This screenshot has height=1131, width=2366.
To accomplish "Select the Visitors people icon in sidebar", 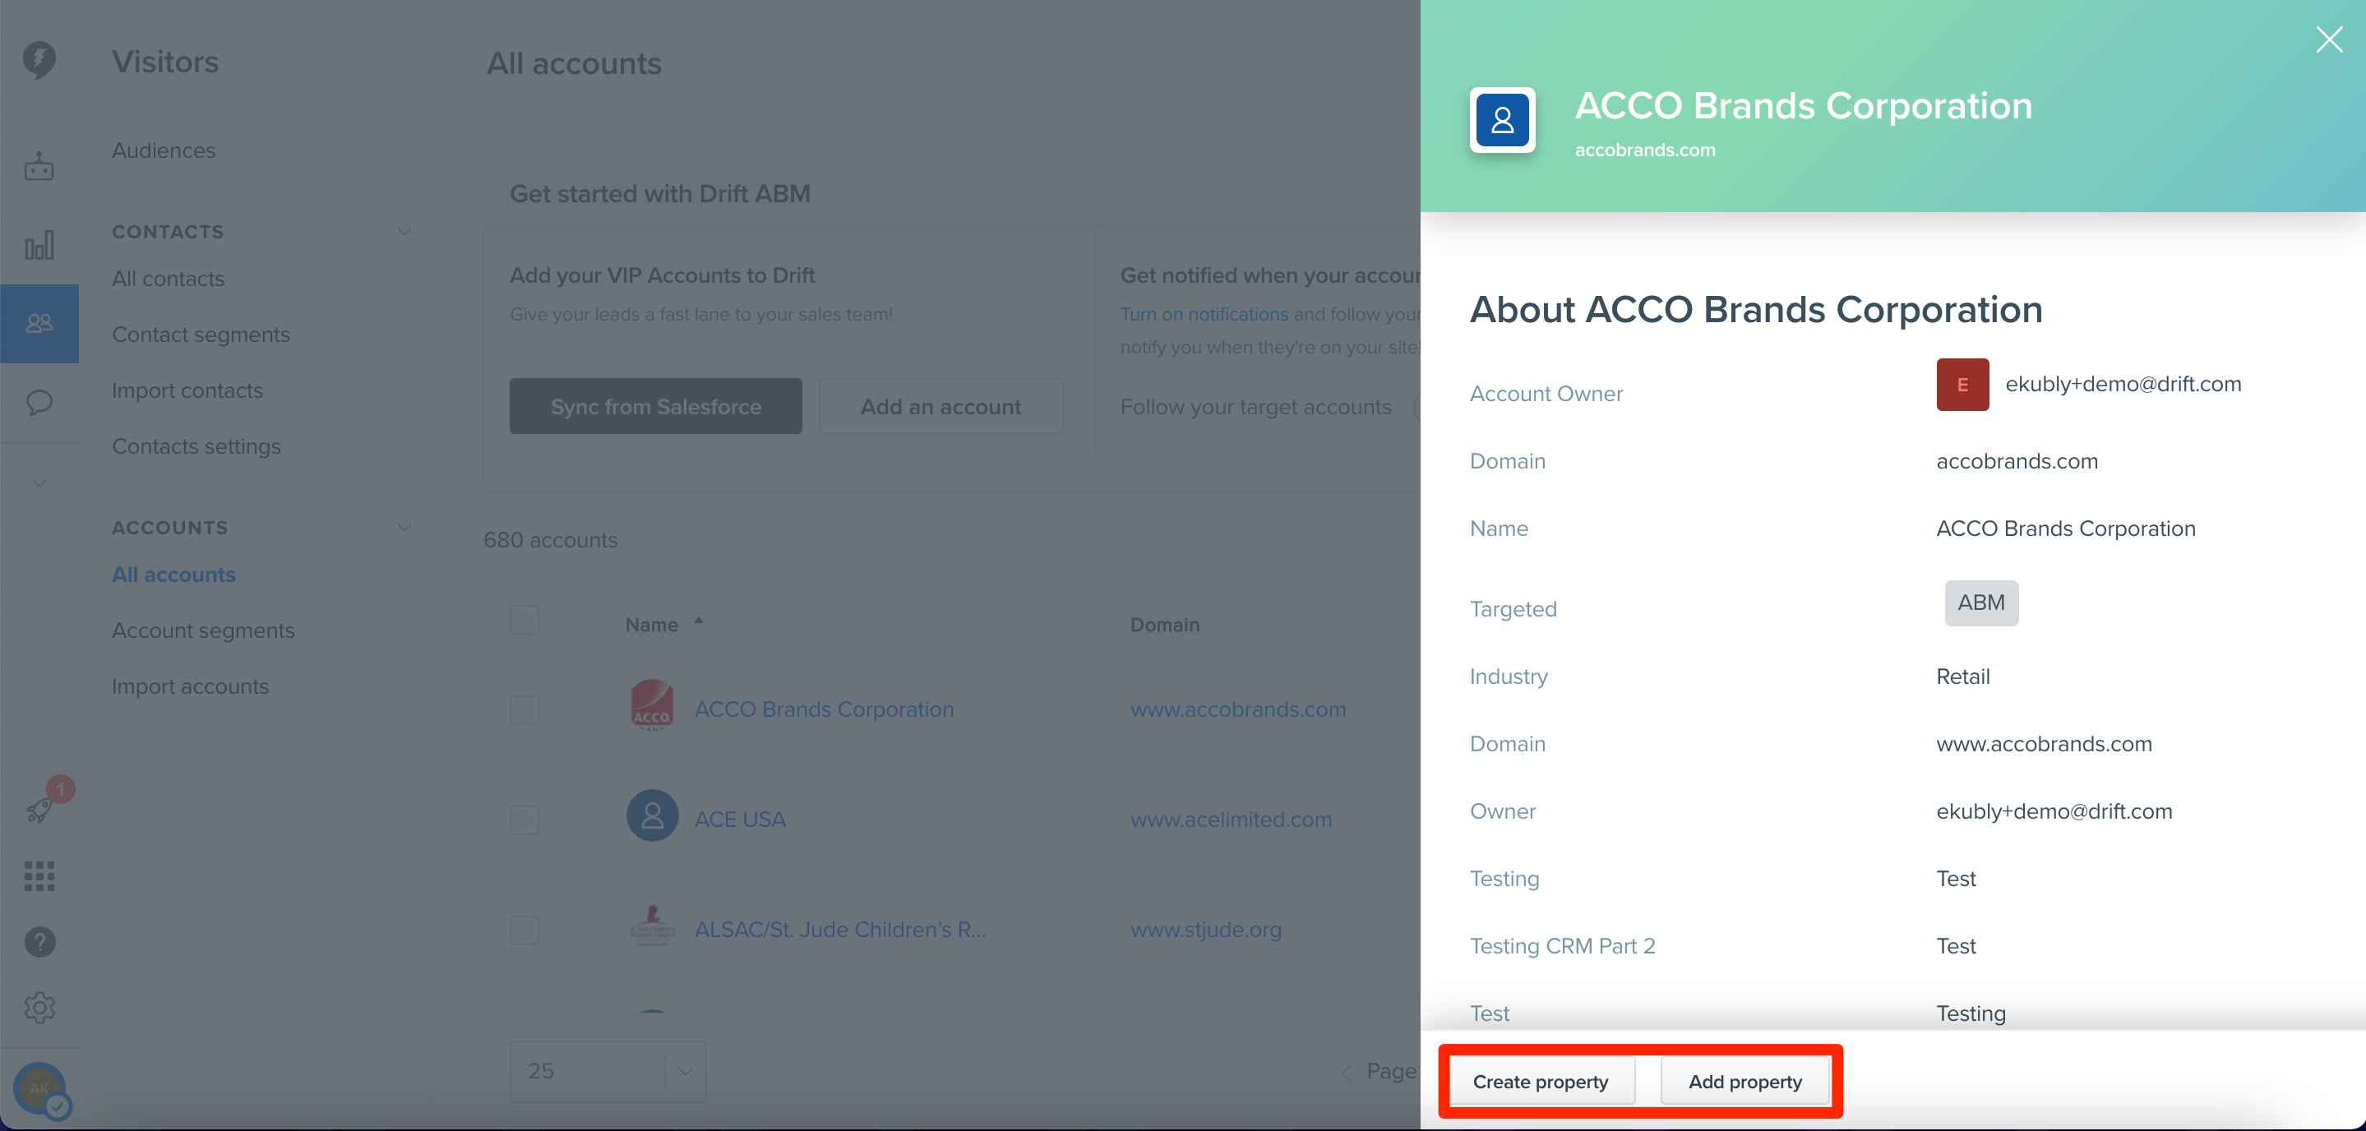I will [39, 323].
